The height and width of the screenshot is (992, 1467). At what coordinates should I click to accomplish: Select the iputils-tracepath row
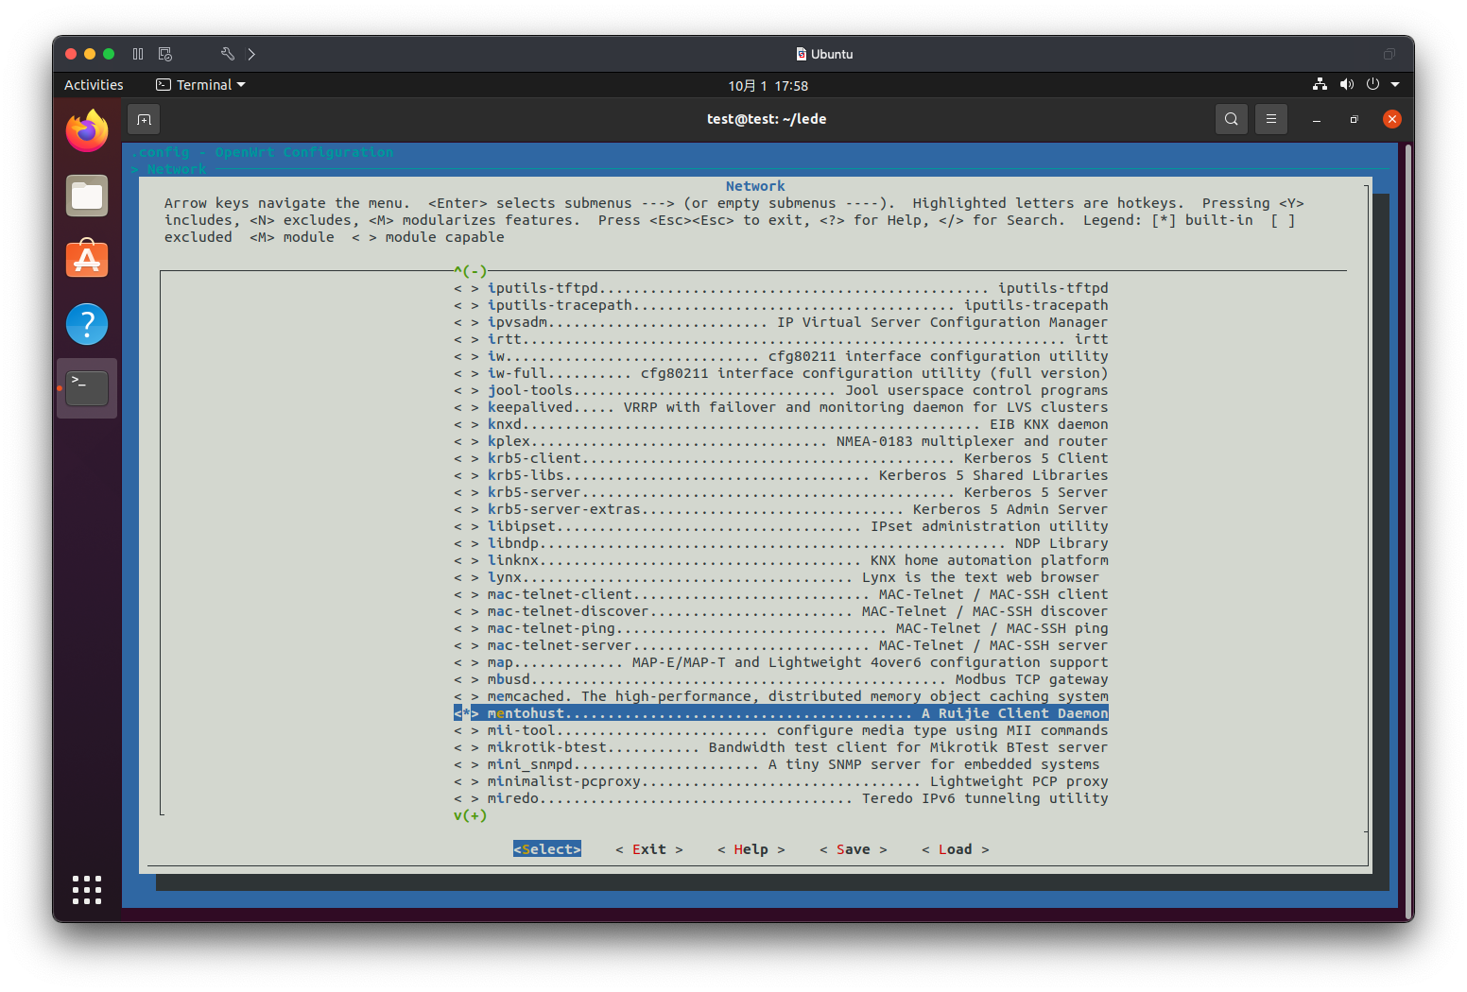[781, 305]
